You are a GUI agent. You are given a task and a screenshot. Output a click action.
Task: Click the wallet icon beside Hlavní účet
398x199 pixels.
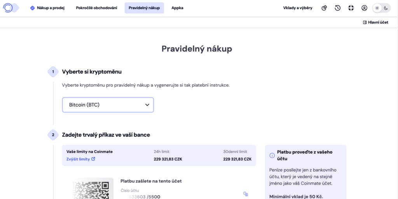tap(365, 22)
